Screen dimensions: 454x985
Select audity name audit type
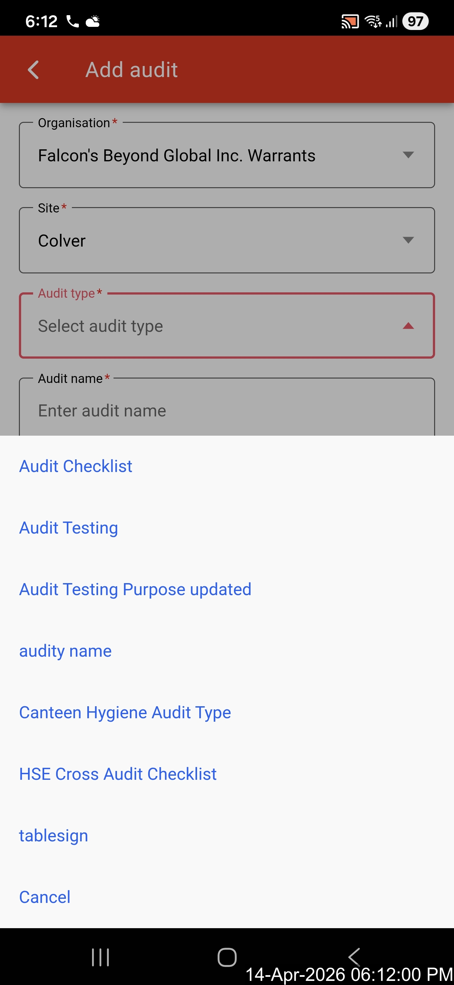click(65, 651)
